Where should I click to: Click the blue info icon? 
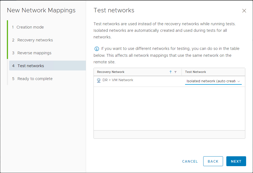pyautogui.click(x=97, y=49)
